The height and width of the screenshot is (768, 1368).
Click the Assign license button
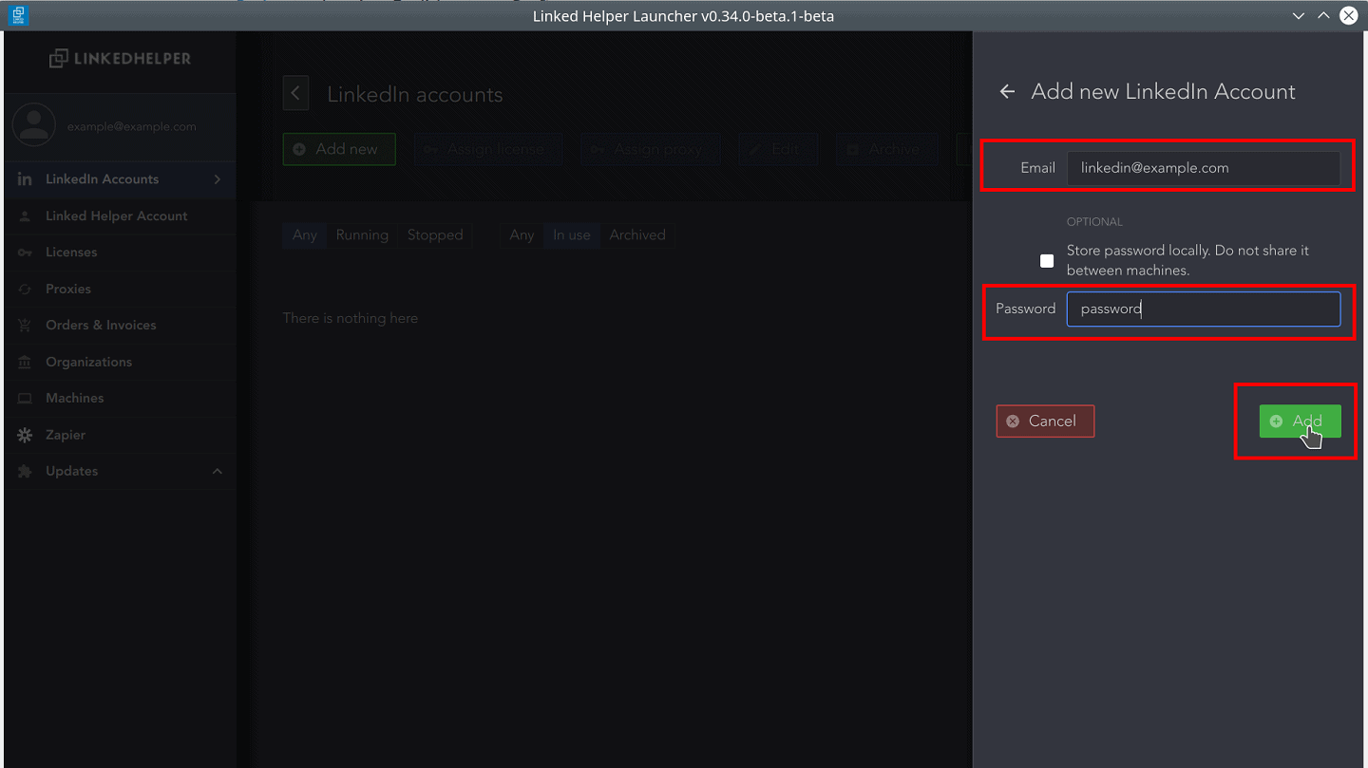488,149
